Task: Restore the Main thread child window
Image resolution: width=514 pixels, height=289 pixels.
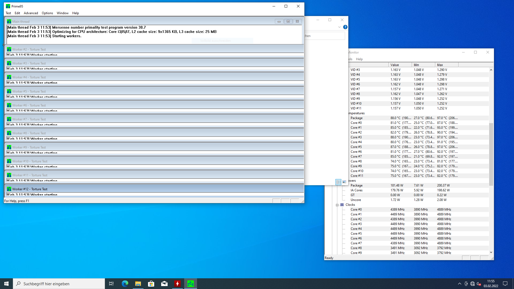Action: click(288, 21)
